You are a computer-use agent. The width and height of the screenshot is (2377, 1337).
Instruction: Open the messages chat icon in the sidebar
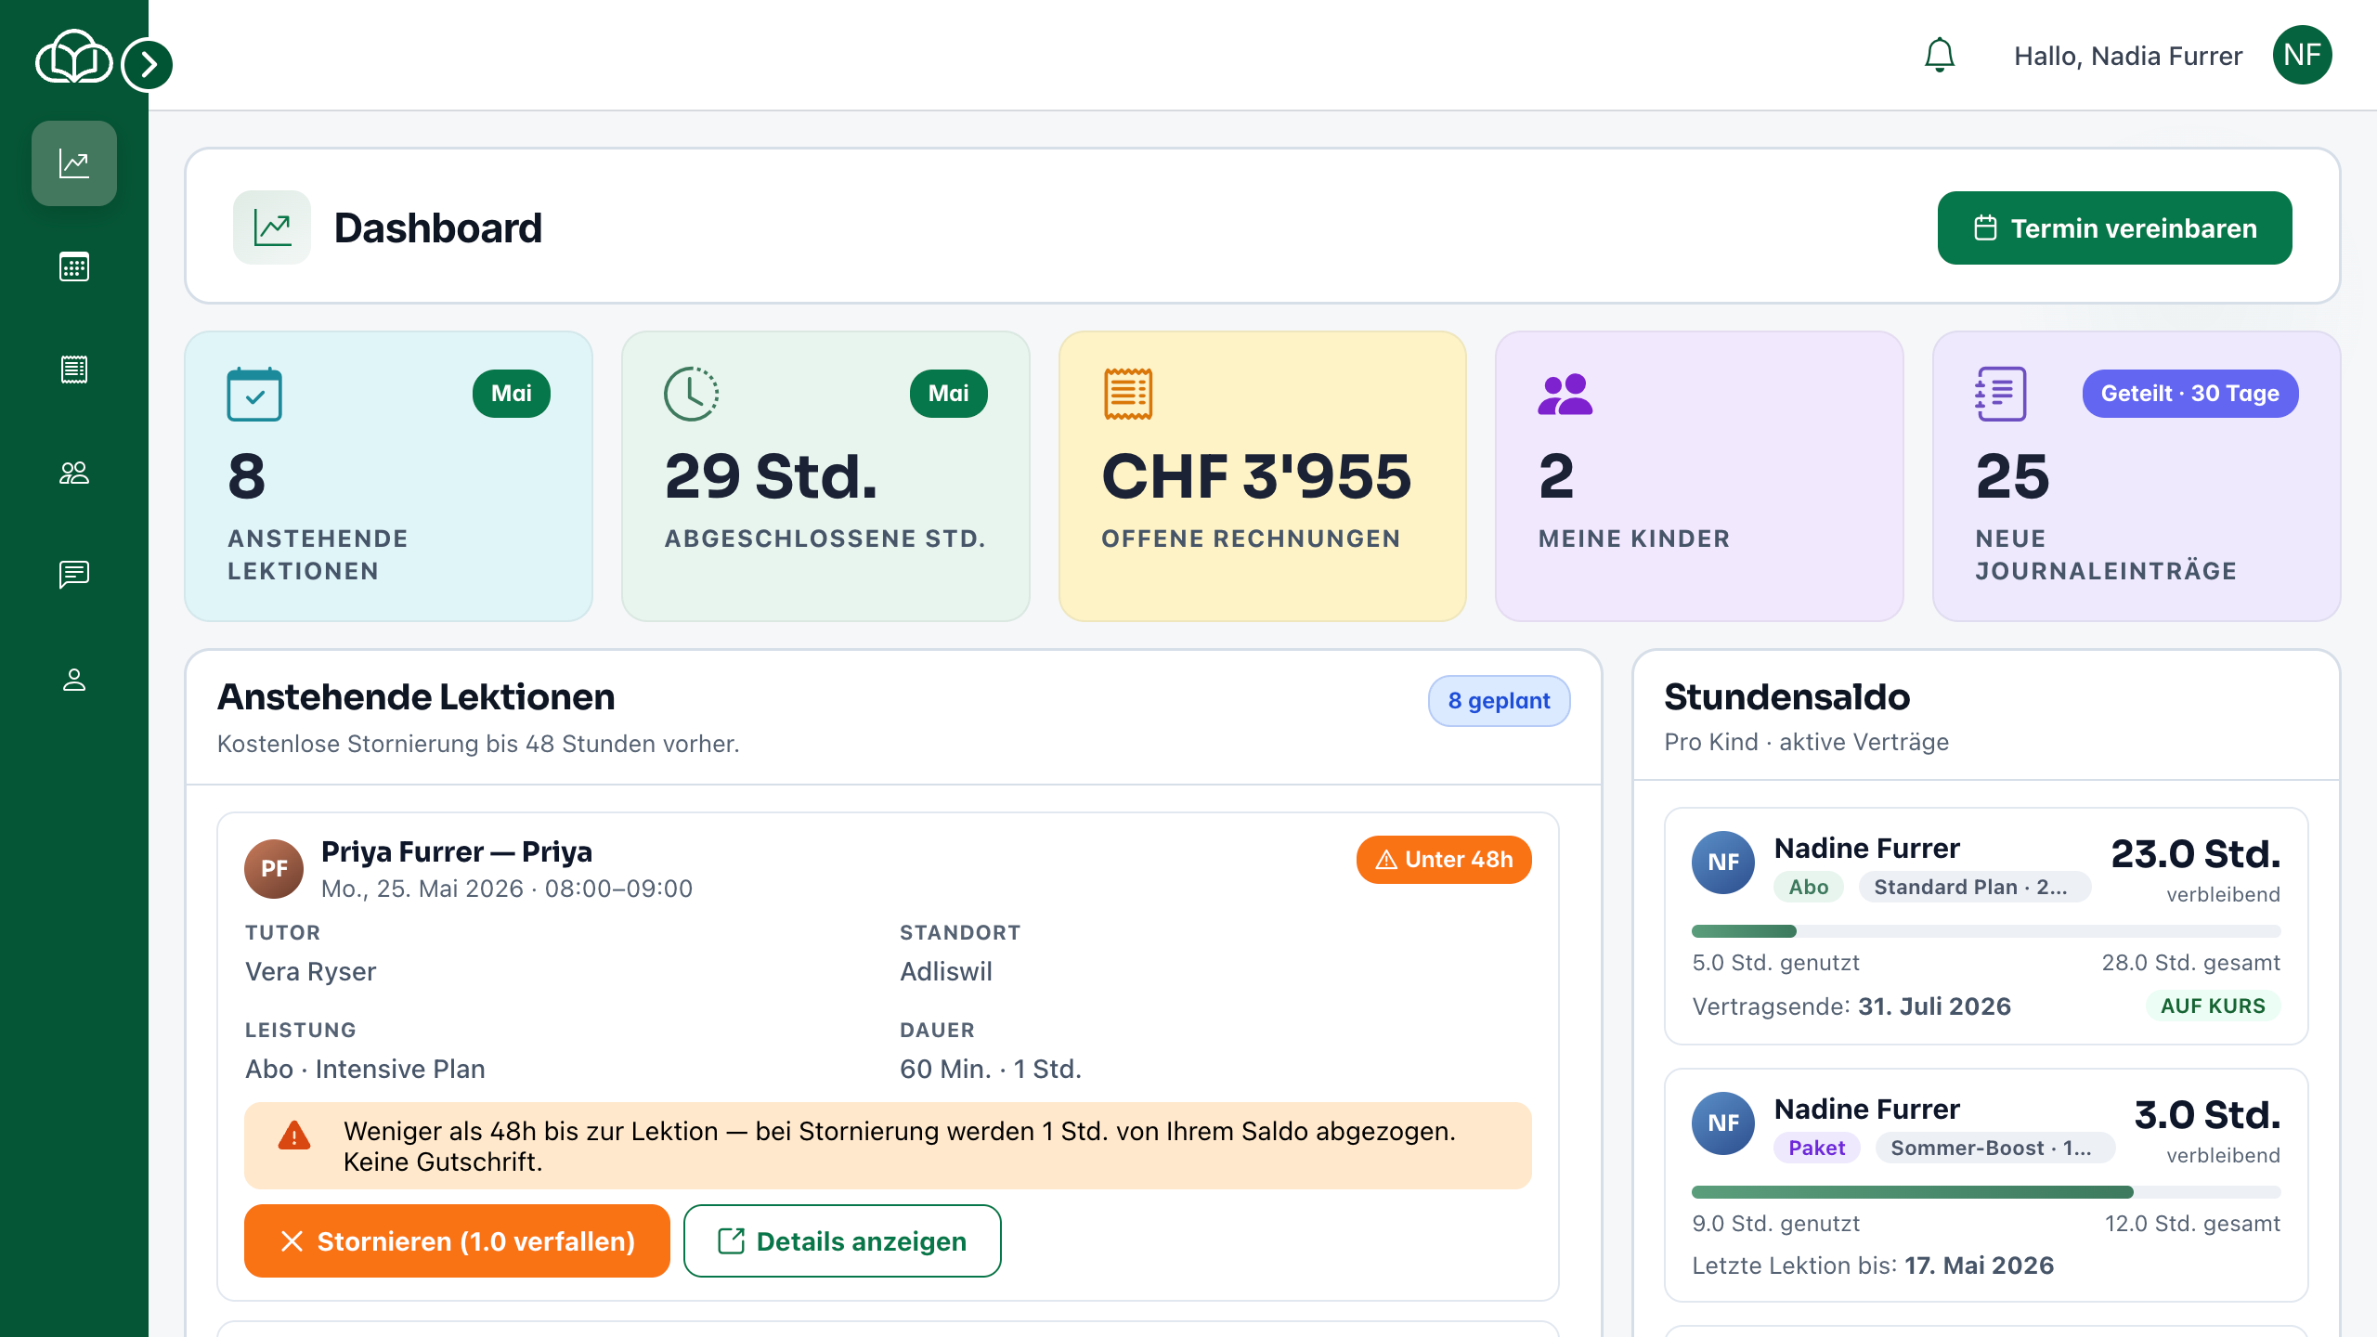74,575
